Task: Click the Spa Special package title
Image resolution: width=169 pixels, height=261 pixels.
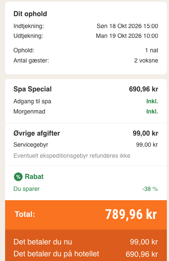Action: (32, 89)
